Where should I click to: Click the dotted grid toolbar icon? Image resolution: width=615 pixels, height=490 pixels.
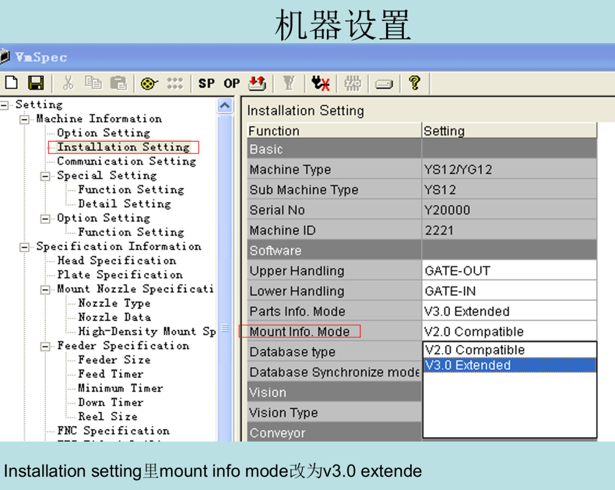[x=175, y=83]
